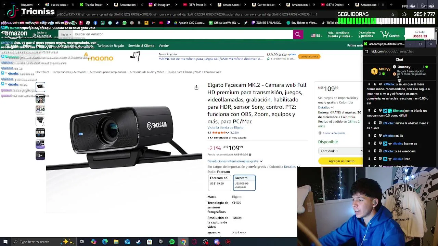Image resolution: width=438 pixels, height=246 pixels.
Task: Click the 'Buscar en Amazon' search field
Action: click(183, 35)
